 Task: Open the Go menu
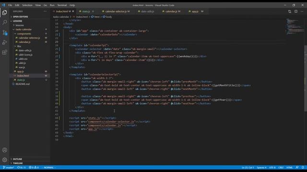pyautogui.click(x=45, y=5)
